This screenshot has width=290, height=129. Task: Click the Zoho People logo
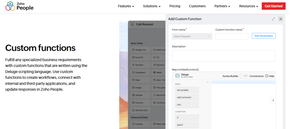tap(20, 6)
